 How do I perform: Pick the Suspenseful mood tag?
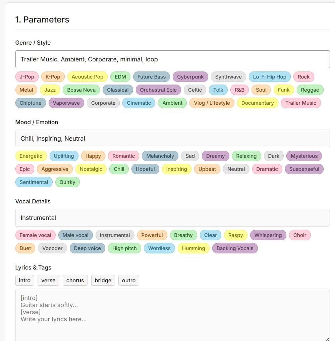[304, 169]
